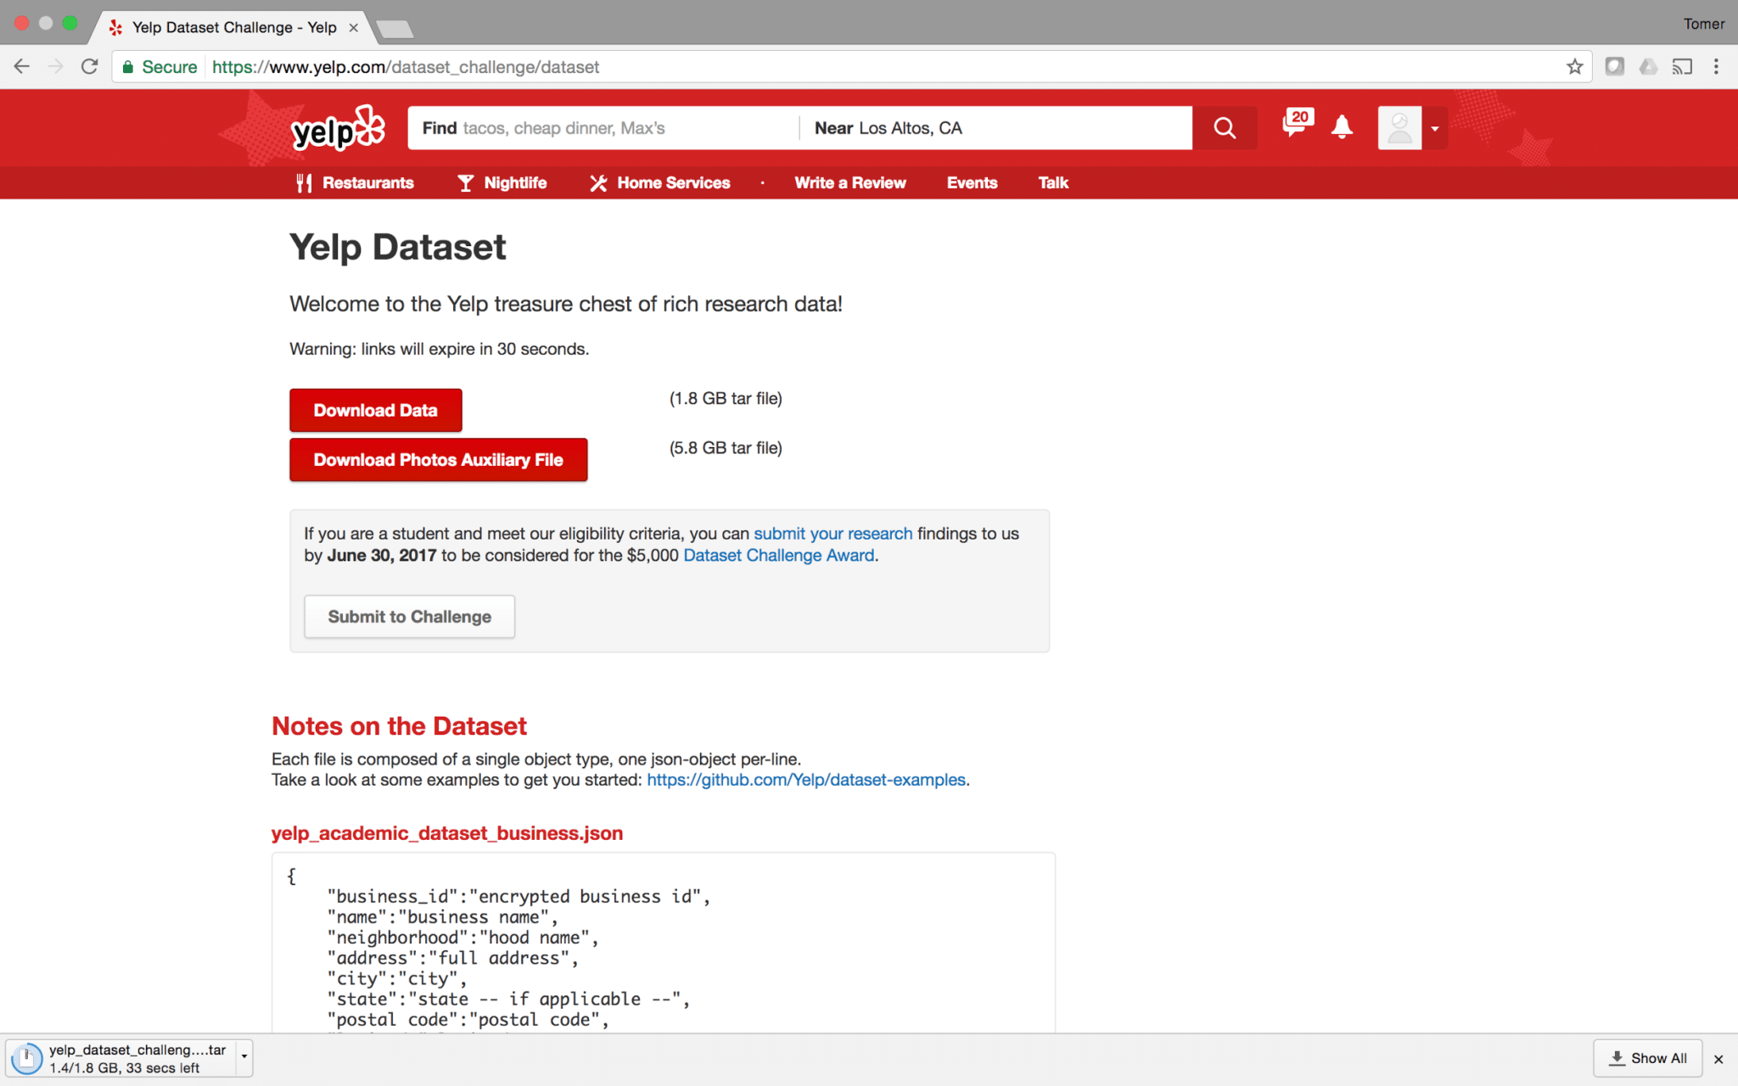1738x1086 pixels.
Task: Click the Chrome cast extension icon
Action: coord(1682,67)
